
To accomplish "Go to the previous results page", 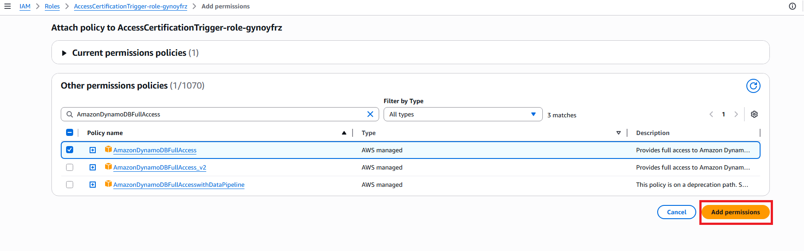I will [x=711, y=114].
